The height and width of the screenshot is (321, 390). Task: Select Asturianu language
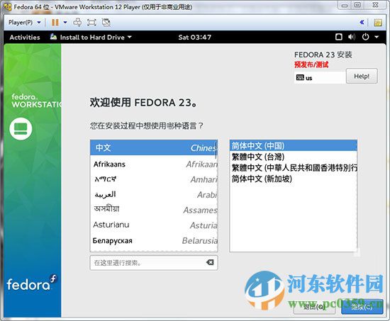[154, 225]
